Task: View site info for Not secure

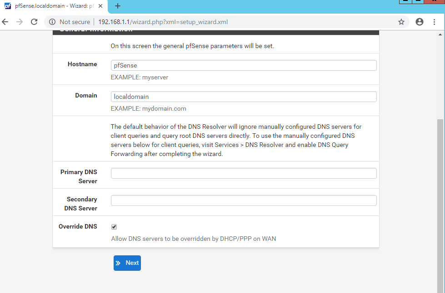Action: tap(69, 22)
